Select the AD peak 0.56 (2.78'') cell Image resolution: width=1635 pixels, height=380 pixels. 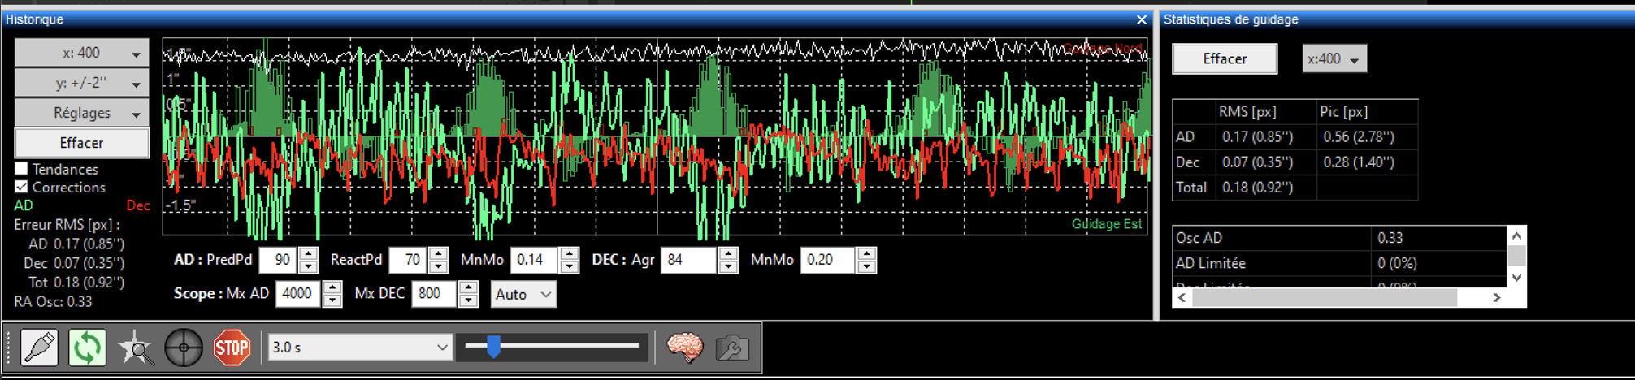pyautogui.click(x=1367, y=137)
